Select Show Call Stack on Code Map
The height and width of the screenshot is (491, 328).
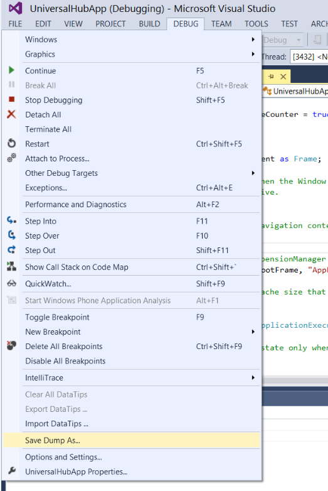[x=132, y=267]
